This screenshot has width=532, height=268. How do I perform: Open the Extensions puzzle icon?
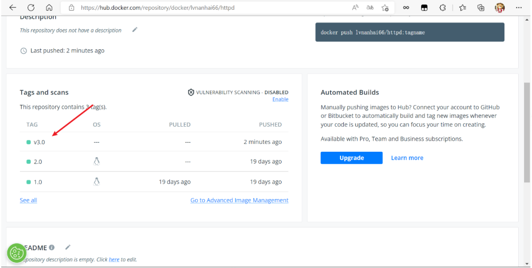point(442,7)
